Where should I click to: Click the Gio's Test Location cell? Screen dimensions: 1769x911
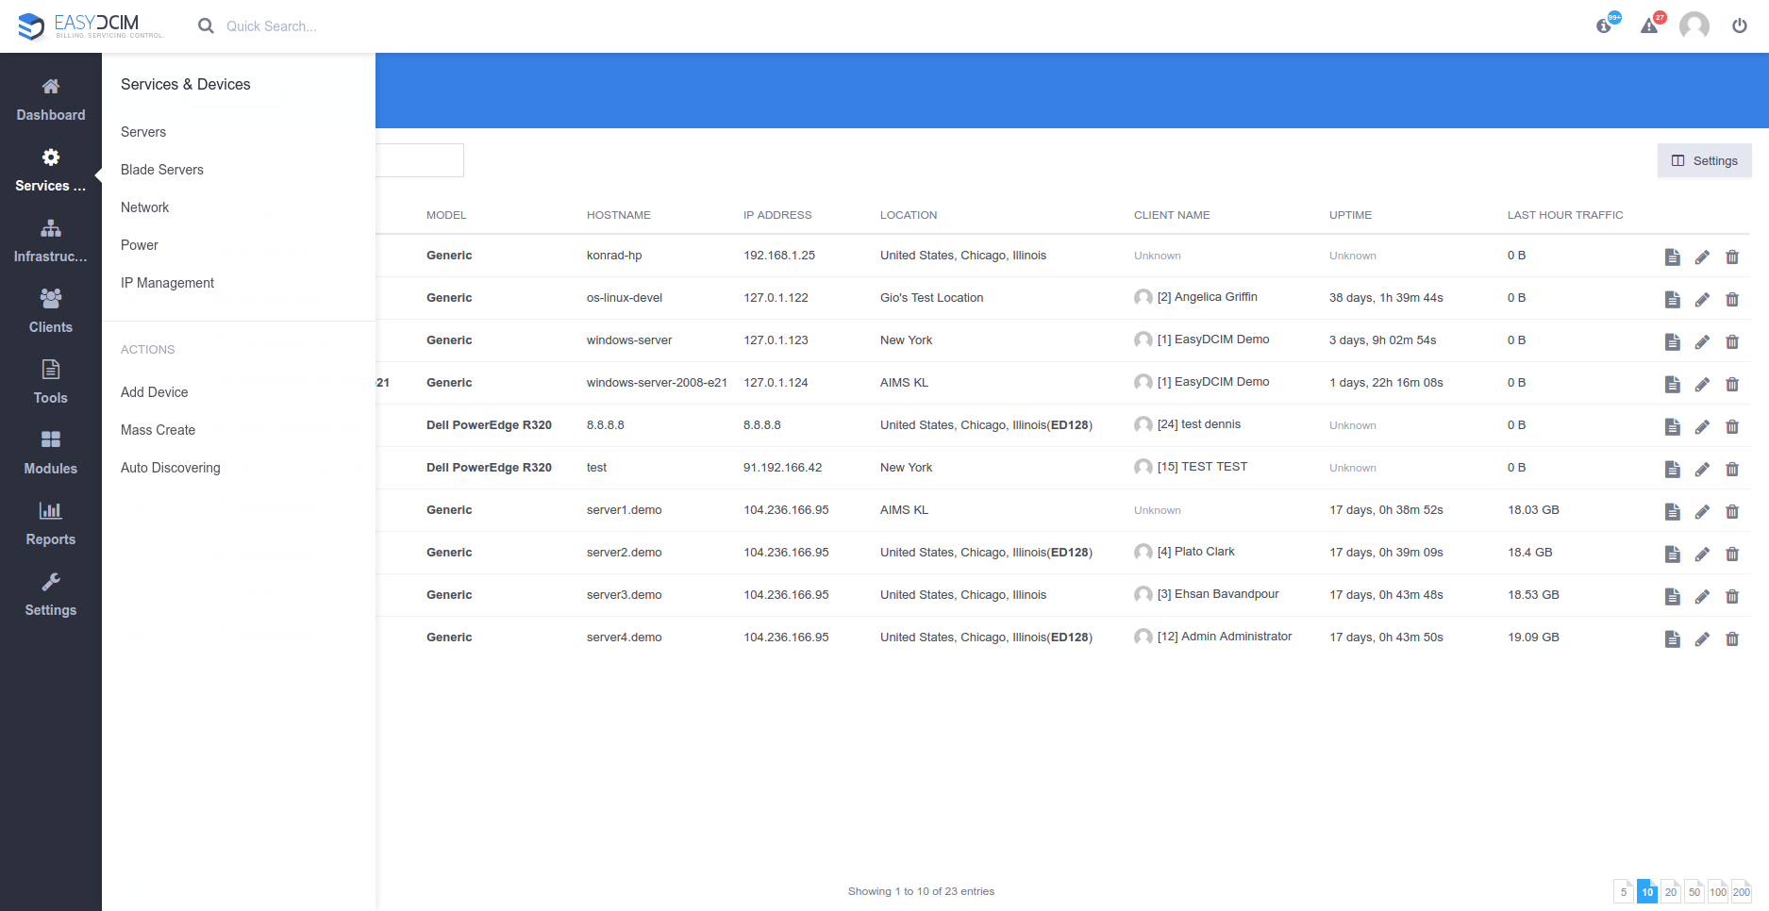point(931,298)
